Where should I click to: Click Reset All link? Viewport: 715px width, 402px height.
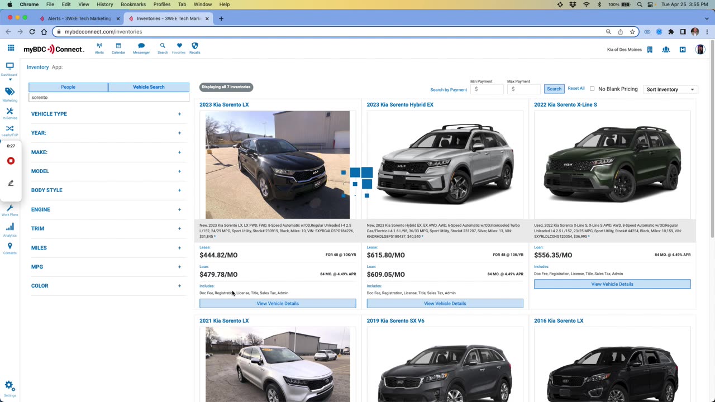coord(576,88)
